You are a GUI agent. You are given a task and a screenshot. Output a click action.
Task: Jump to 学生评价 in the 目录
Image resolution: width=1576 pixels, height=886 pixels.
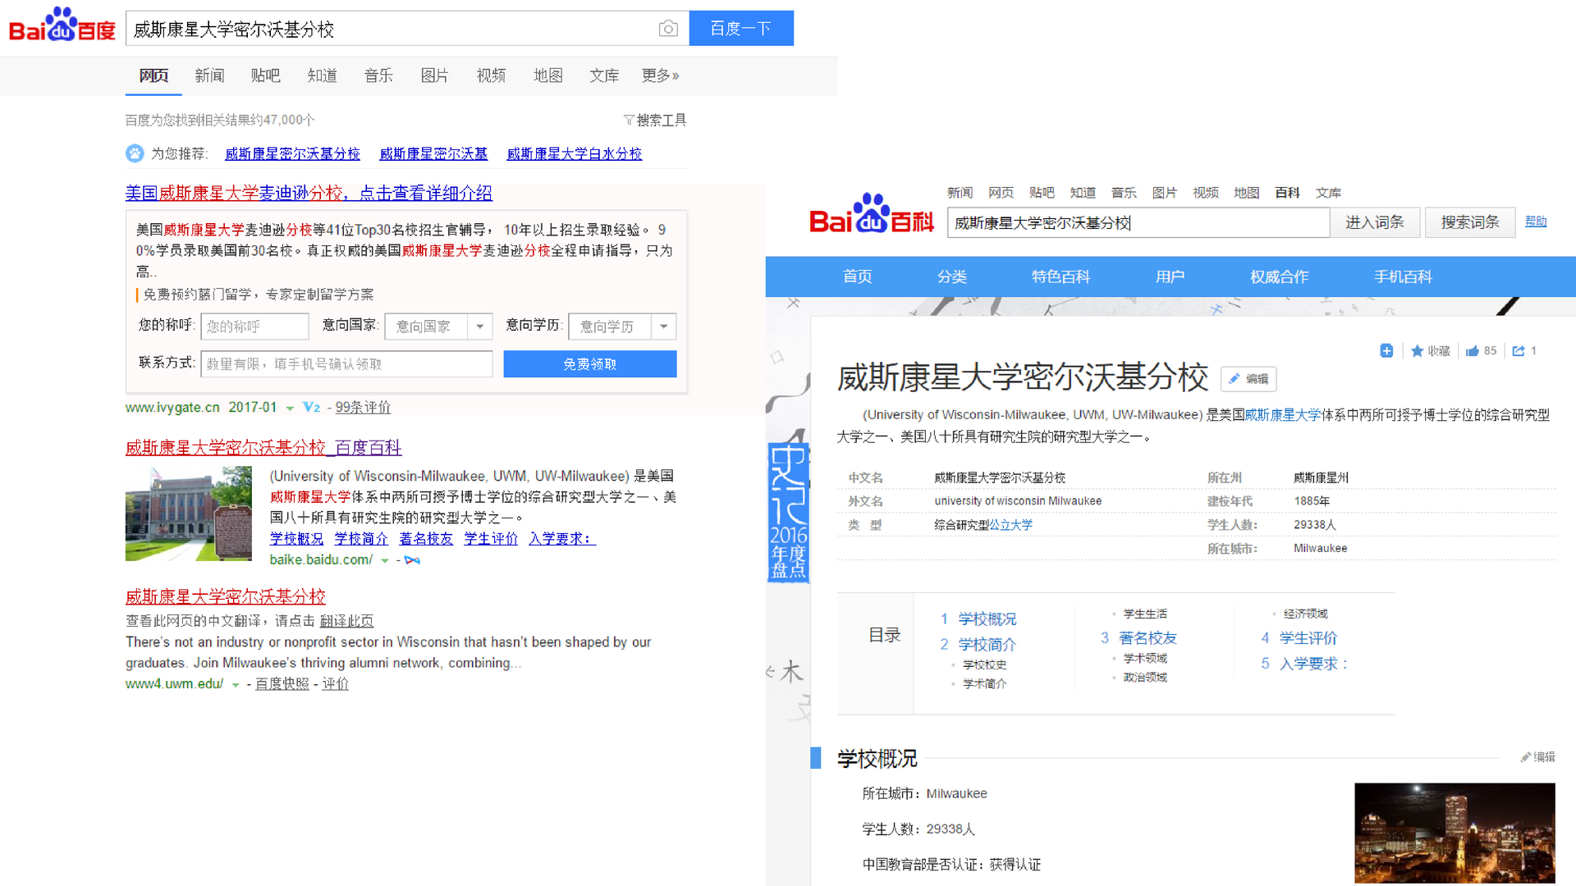[x=1308, y=638]
